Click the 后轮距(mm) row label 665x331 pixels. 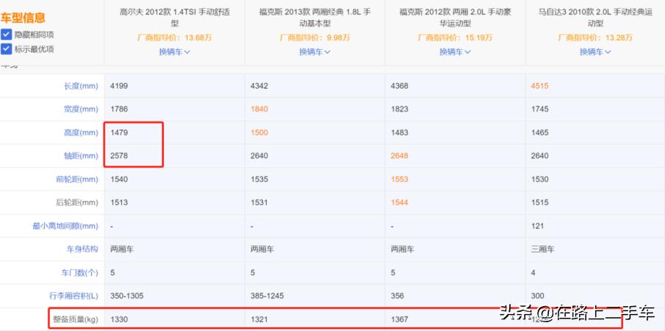77,203
